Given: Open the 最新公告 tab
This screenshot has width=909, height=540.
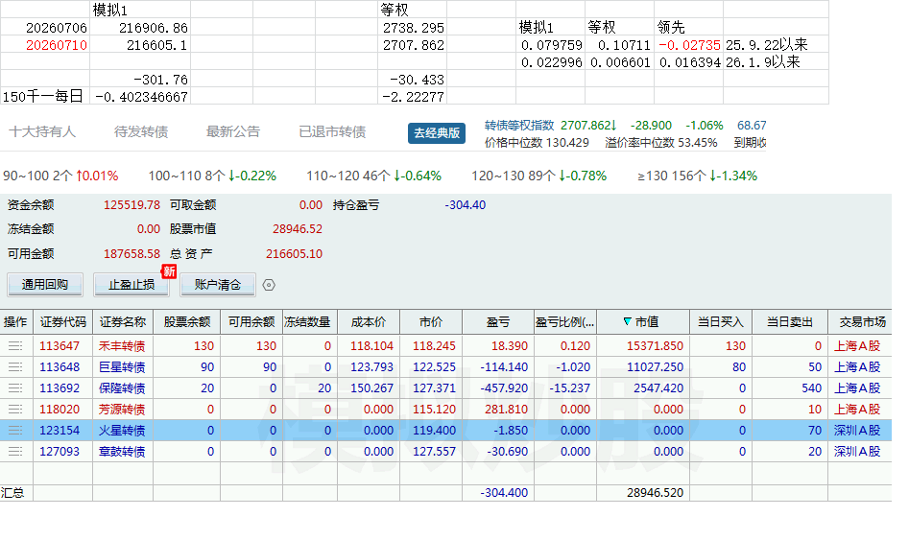Looking at the screenshot, I should pos(233,131).
